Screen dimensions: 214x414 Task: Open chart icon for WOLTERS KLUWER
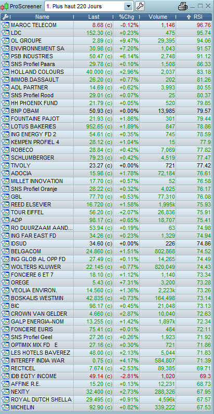pyautogui.click(x=5, y=267)
